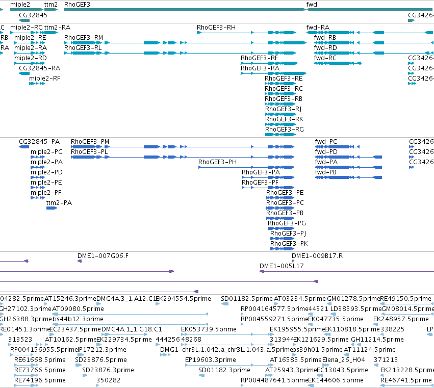Screen dimensions: 434x388
Task: Select EST RE46741.5prime label
Action: click(406, 380)
